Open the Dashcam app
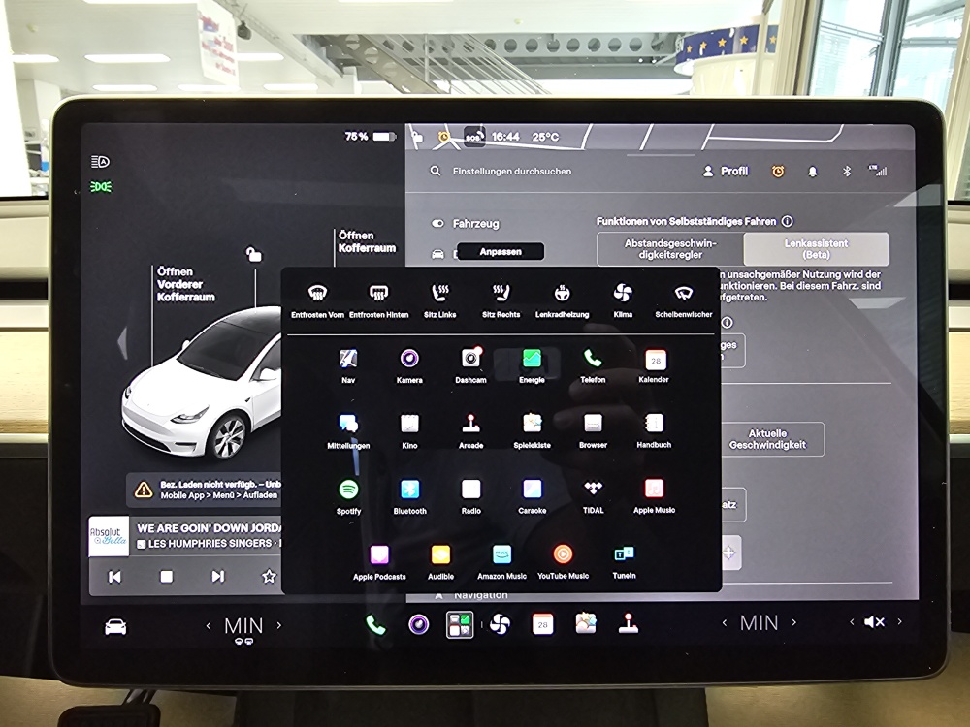This screenshot has width=970, height=727. pyautogui.click(x=470, y=366)
